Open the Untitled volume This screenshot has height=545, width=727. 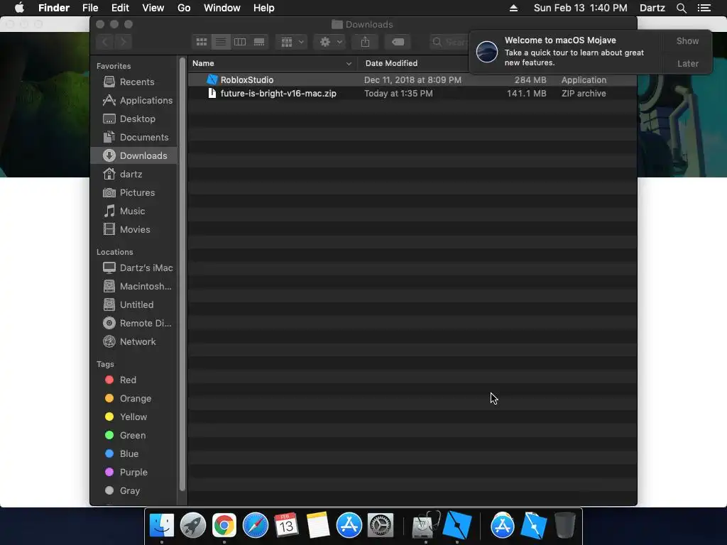(x=134, y=305)
